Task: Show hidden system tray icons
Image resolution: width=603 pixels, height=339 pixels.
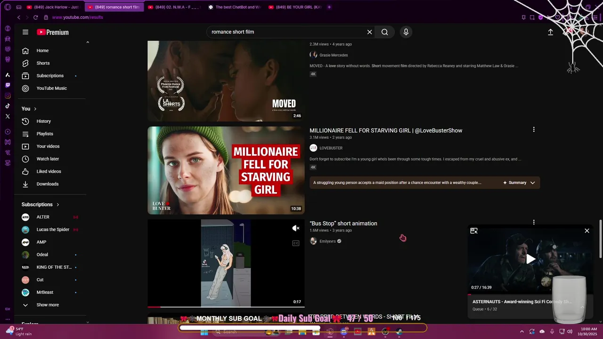Action: click(x=522, y=331)
